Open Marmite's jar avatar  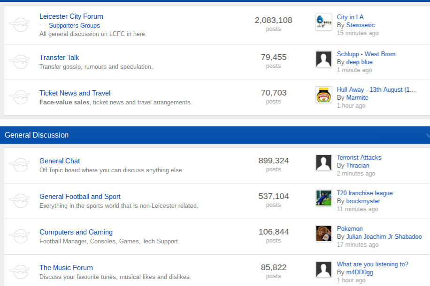pos(323,95)
